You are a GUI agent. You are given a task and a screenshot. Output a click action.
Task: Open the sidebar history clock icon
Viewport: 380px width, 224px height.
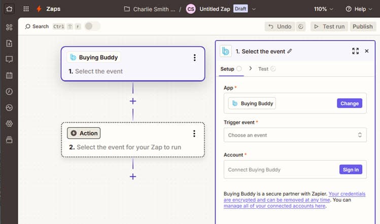[x=9, y=92]
